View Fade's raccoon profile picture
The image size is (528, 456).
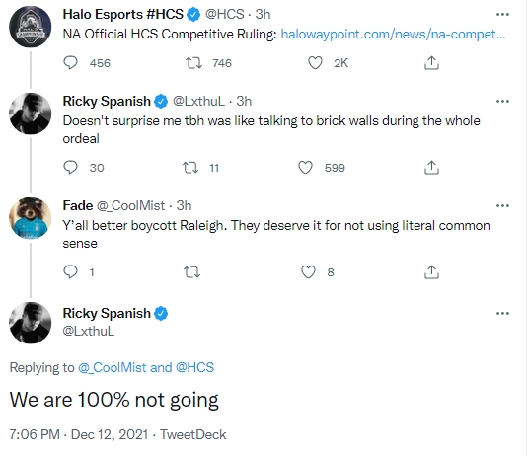31,218
